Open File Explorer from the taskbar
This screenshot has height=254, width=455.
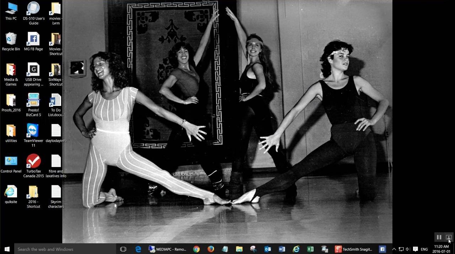(x=239, y=249)
